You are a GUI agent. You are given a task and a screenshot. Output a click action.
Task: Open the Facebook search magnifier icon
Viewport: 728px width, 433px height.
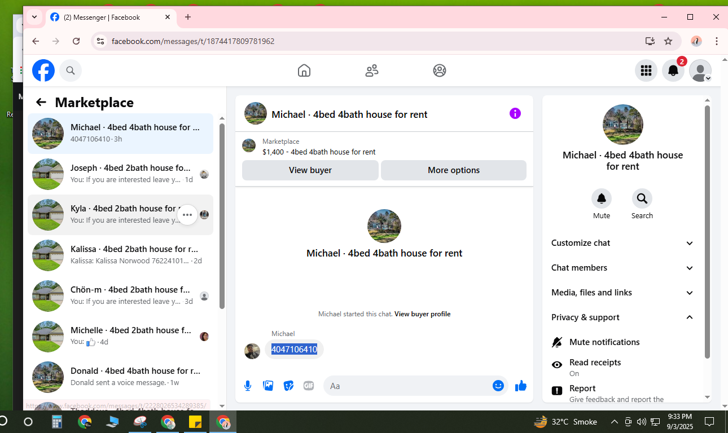click(71, 70)
